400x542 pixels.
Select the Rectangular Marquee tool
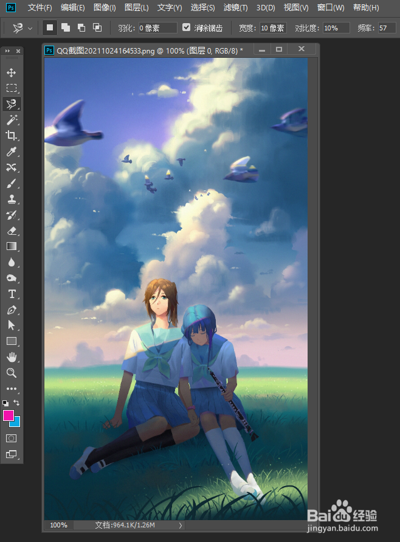click(12, 88)
